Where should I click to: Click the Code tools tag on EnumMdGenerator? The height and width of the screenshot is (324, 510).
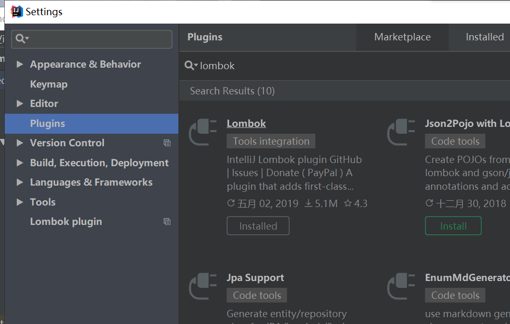[455, 295]
